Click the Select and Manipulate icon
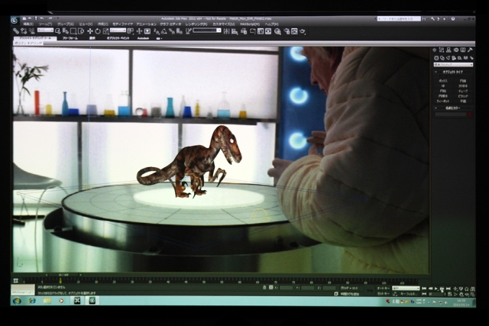Image resolution: width=489 pixels, height=326 pixels. point(139,31)
